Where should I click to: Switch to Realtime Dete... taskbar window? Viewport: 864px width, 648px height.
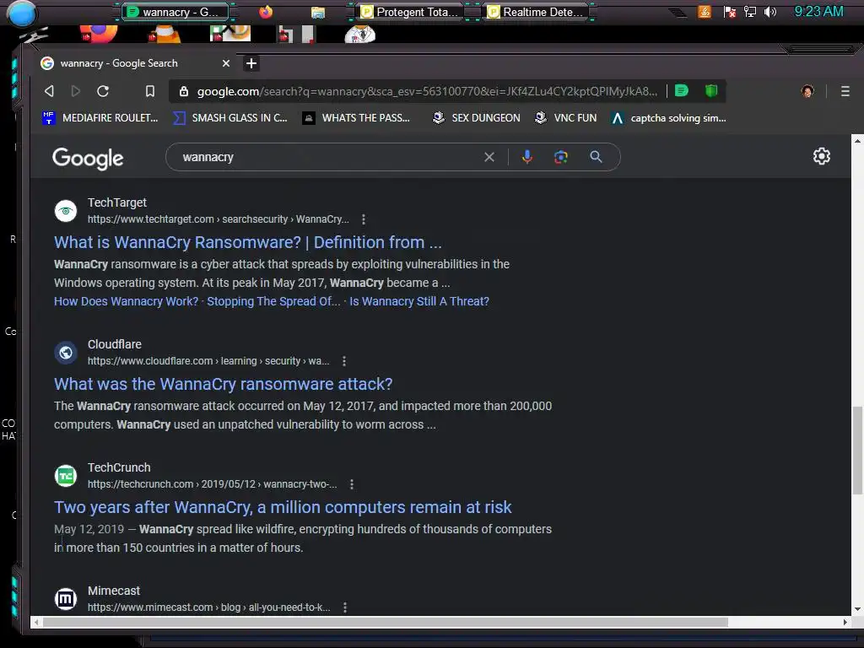coord(537,12)
